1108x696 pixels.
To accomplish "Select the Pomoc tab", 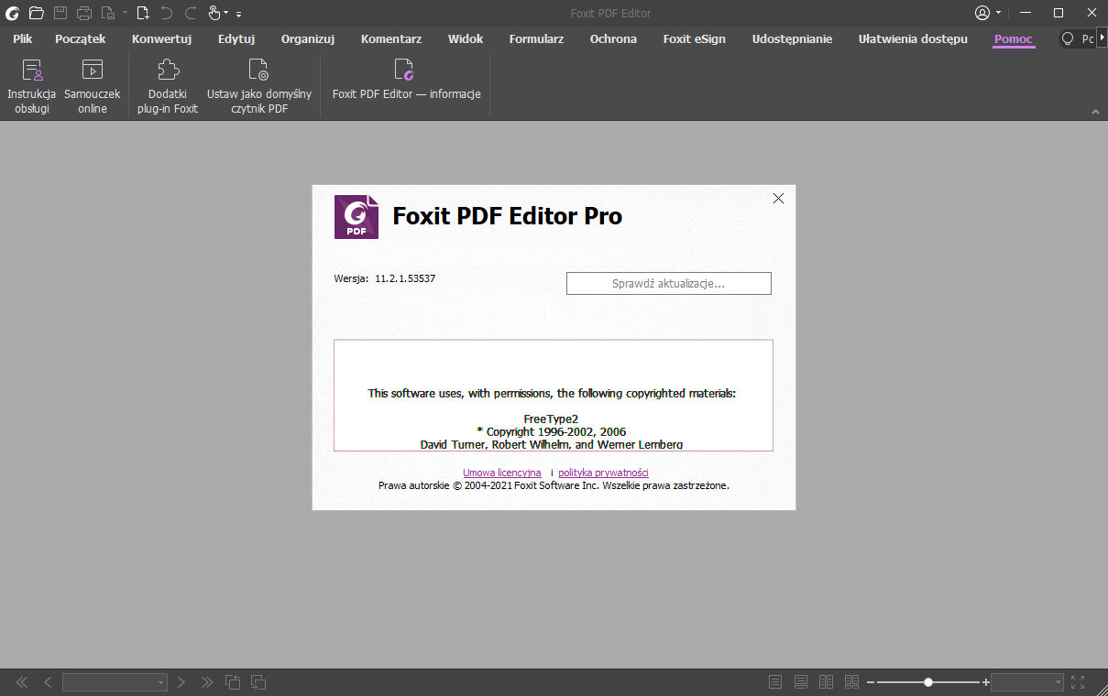I will point(1014,38).
